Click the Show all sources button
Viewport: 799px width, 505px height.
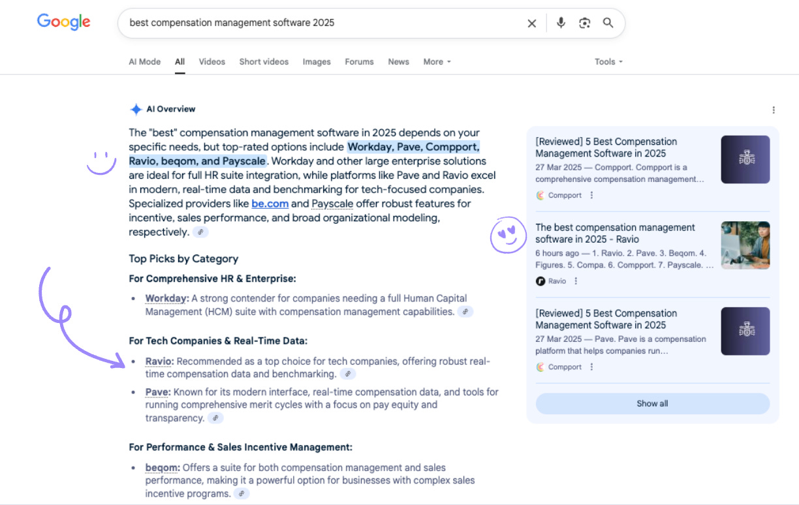[x=653, y=403]
